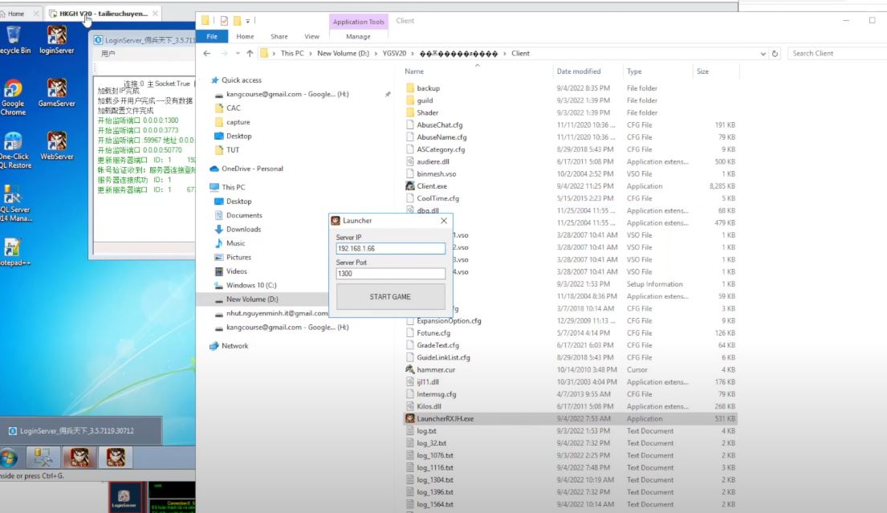Sort files by Date modified column
Image resolution: width=887 pixels, height=513 pixels.
[x=578, y=71]
